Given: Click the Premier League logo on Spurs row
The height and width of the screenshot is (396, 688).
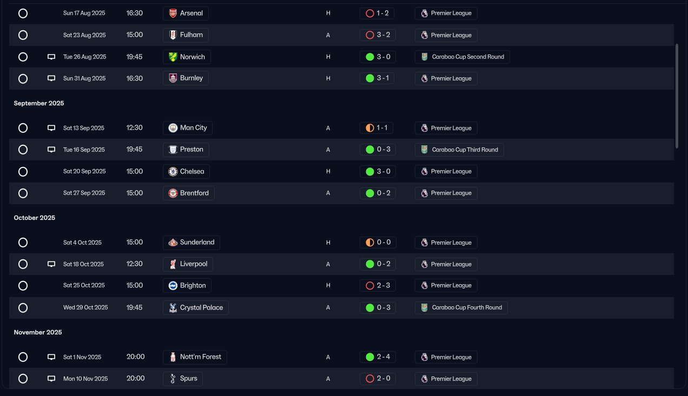Looking at the screenshot, I should (x=425, y=379).
